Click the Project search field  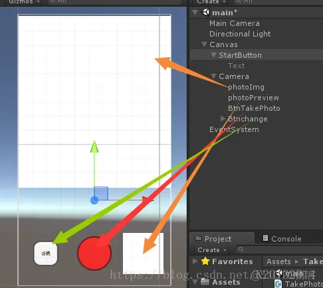(279, 250)
